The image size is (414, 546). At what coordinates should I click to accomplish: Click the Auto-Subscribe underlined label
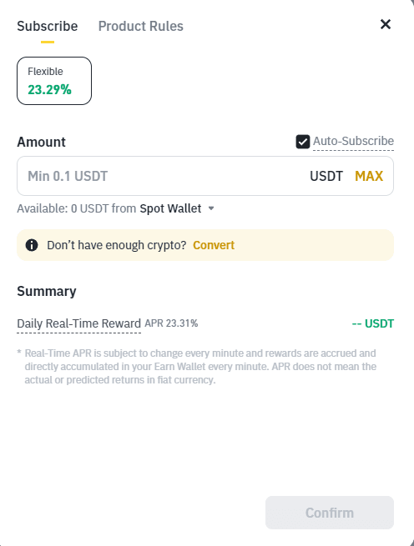click(353, 142)
